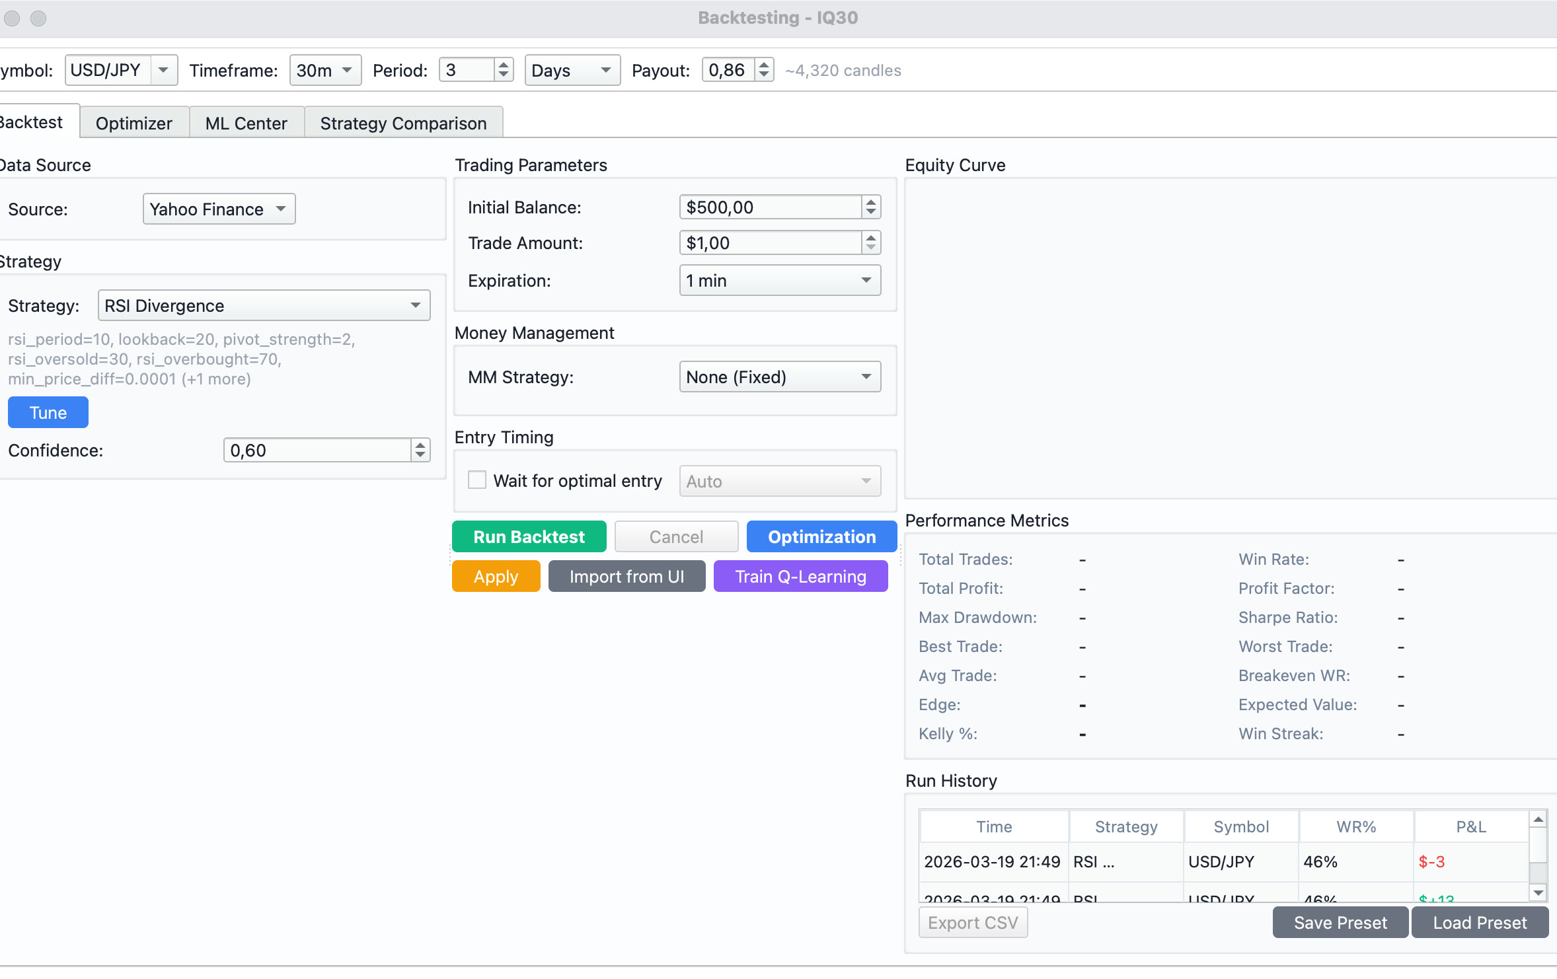
Task: Click the Period value field
Action: pos(467,70)
